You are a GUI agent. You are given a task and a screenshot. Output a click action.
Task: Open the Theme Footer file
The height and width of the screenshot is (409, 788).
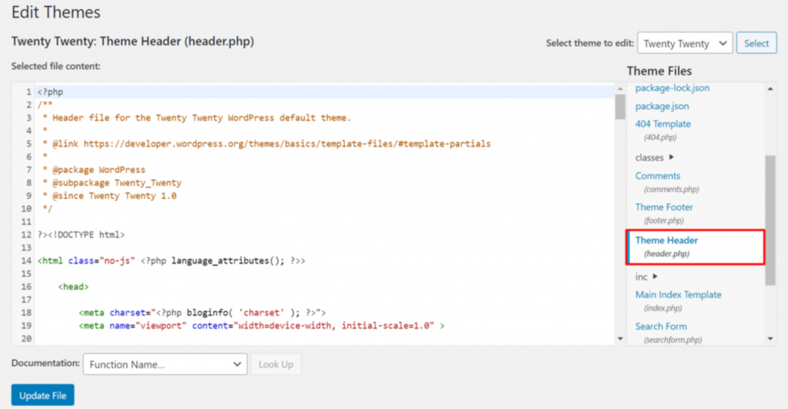coord(664,207)
